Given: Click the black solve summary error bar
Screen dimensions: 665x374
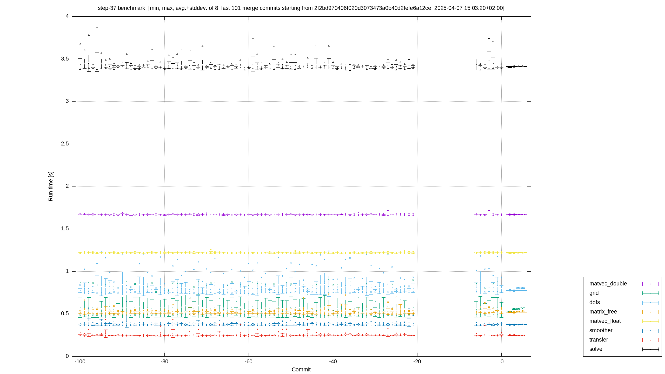Looking at the screenshot, I should 516,66.
